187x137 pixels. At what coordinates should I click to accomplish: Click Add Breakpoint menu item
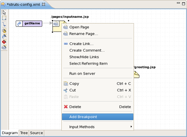[x=97, y=117]
